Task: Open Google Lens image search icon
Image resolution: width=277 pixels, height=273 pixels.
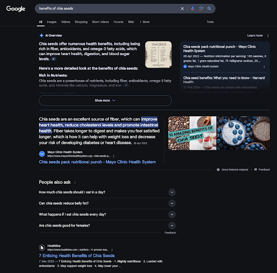Action: pos(201,9)
